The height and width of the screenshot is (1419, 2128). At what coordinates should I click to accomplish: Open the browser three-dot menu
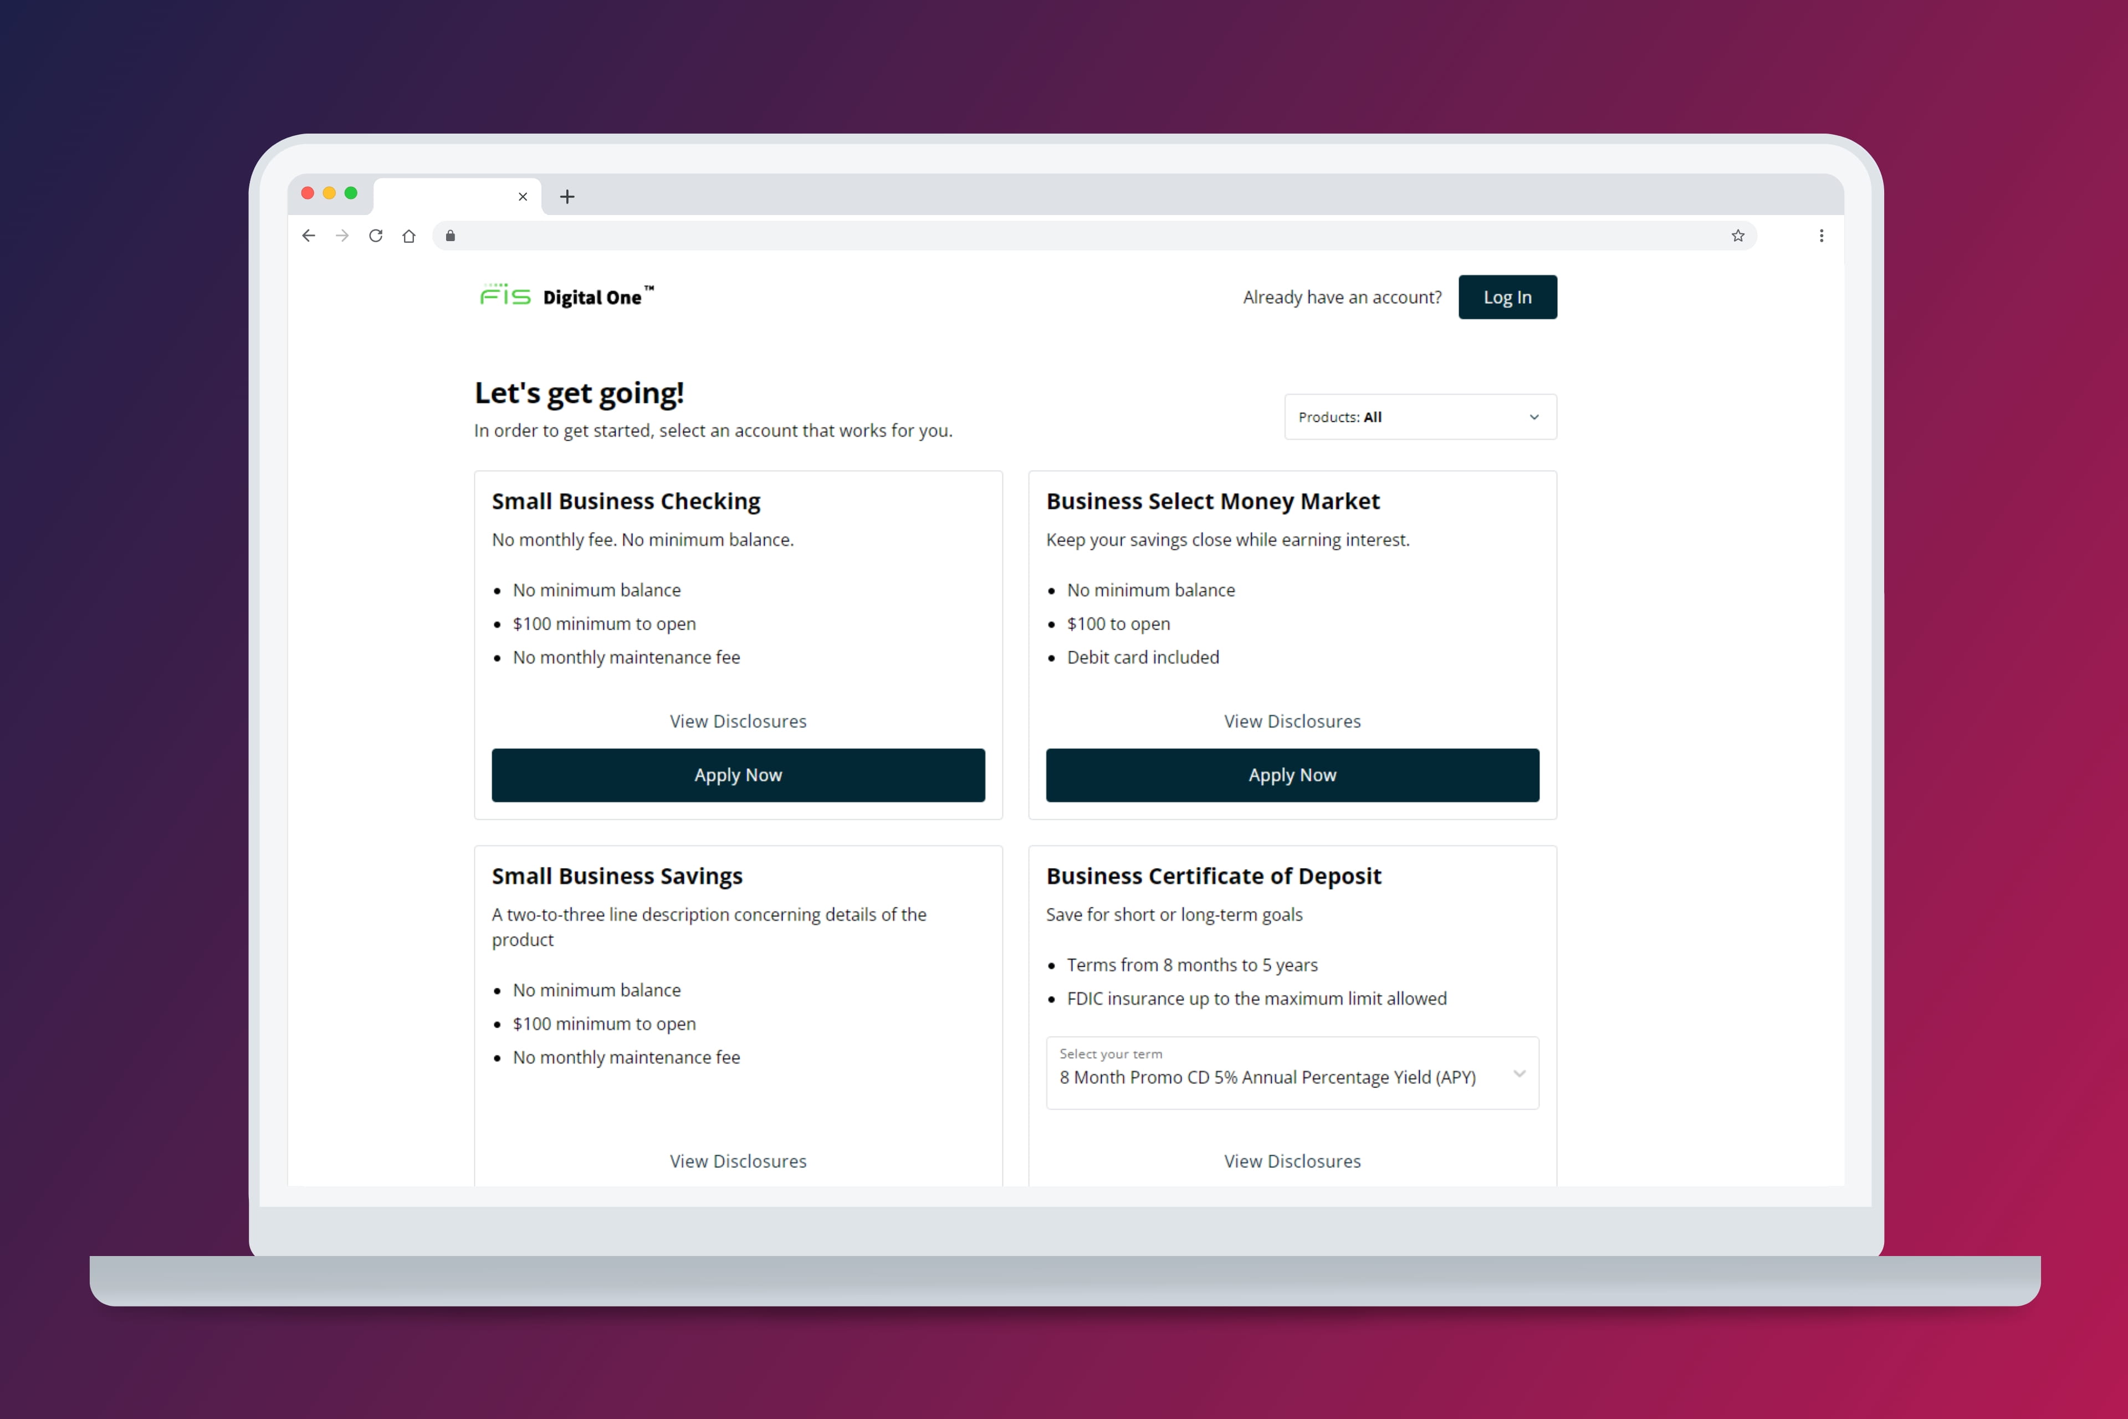click(1822, 235)
